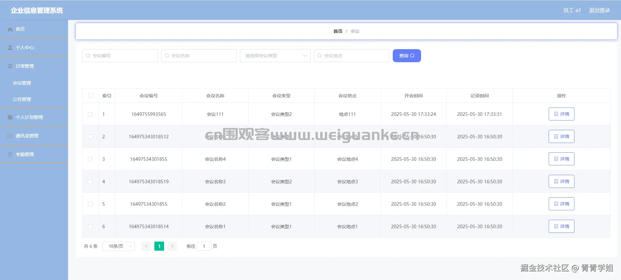Check the row for 会议名称4

point(90,159)
